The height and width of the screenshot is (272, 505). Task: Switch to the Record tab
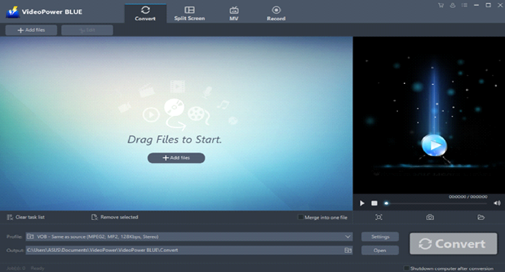click(x=276, y=13)
